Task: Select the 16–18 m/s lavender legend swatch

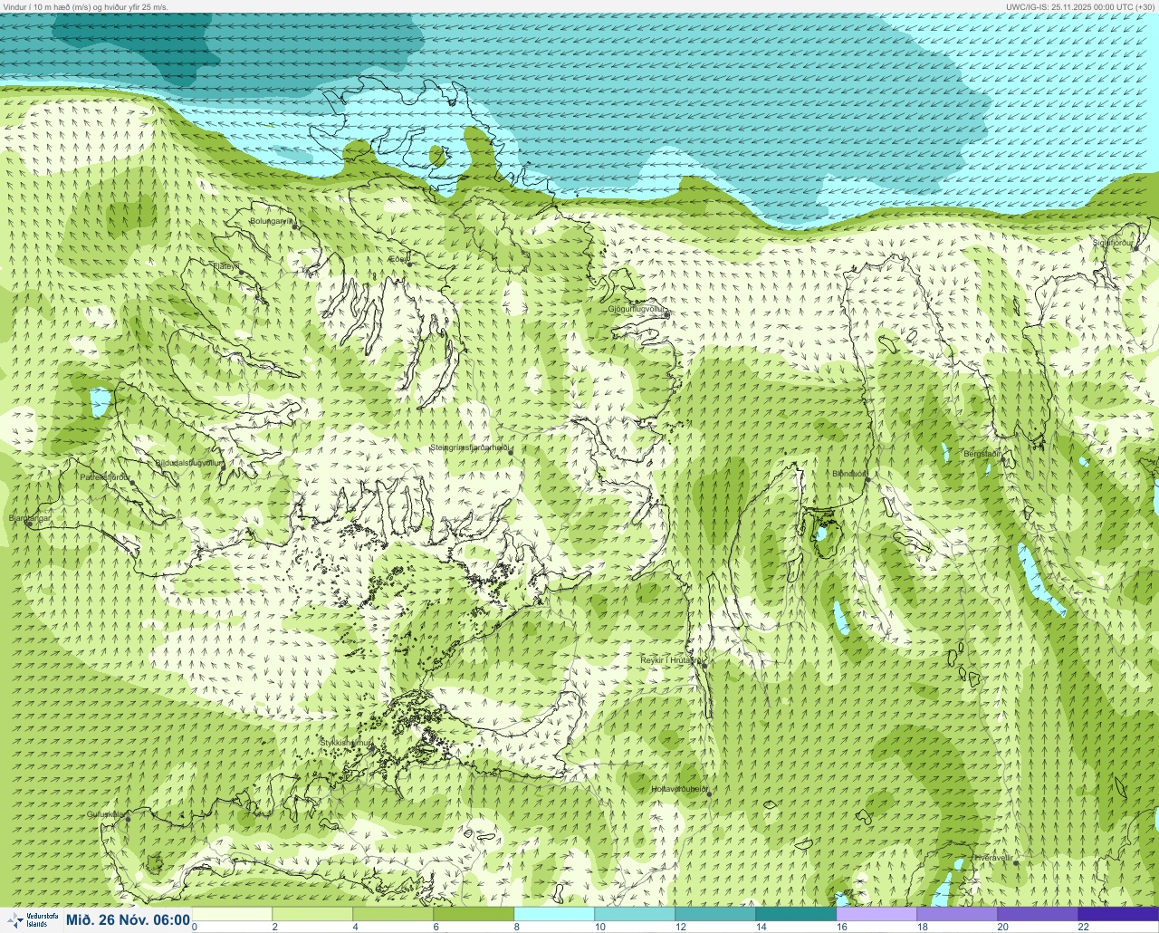Action: (x=876, y=914)
